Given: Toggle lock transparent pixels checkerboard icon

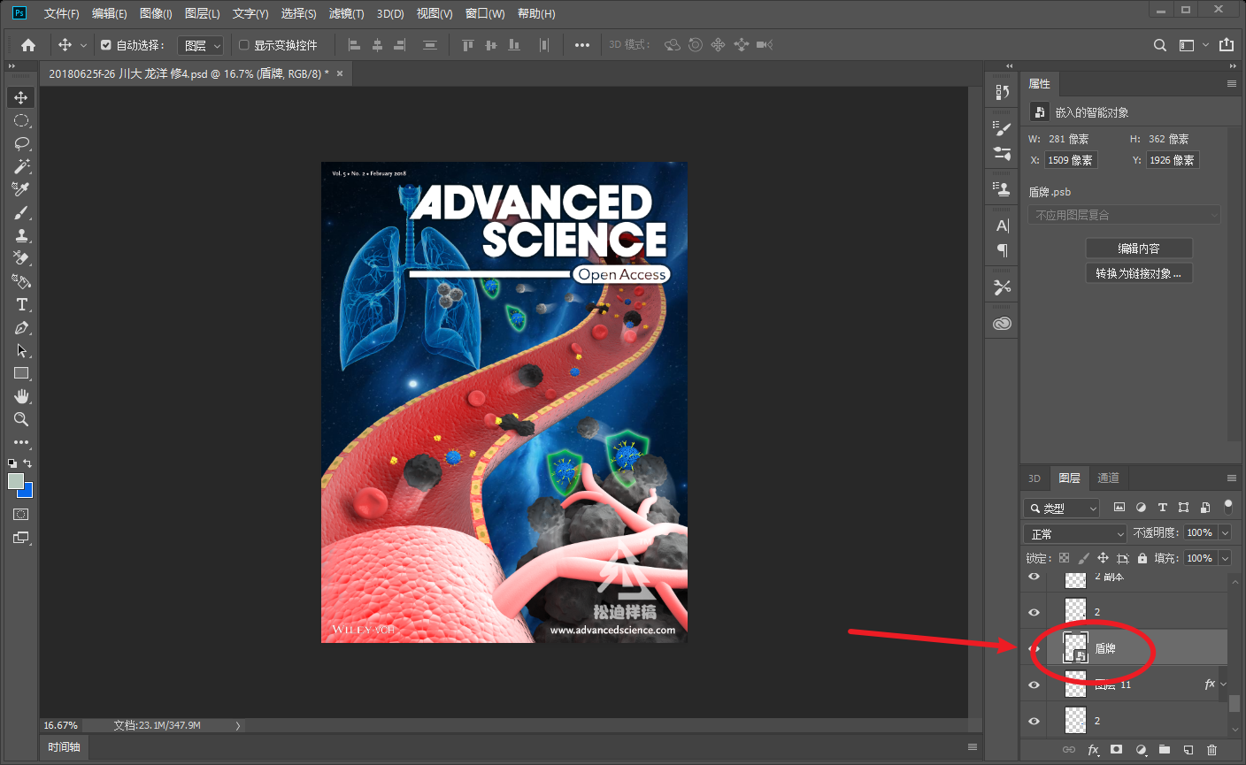Looking at the screenshot, I should tap(1064, 558).
